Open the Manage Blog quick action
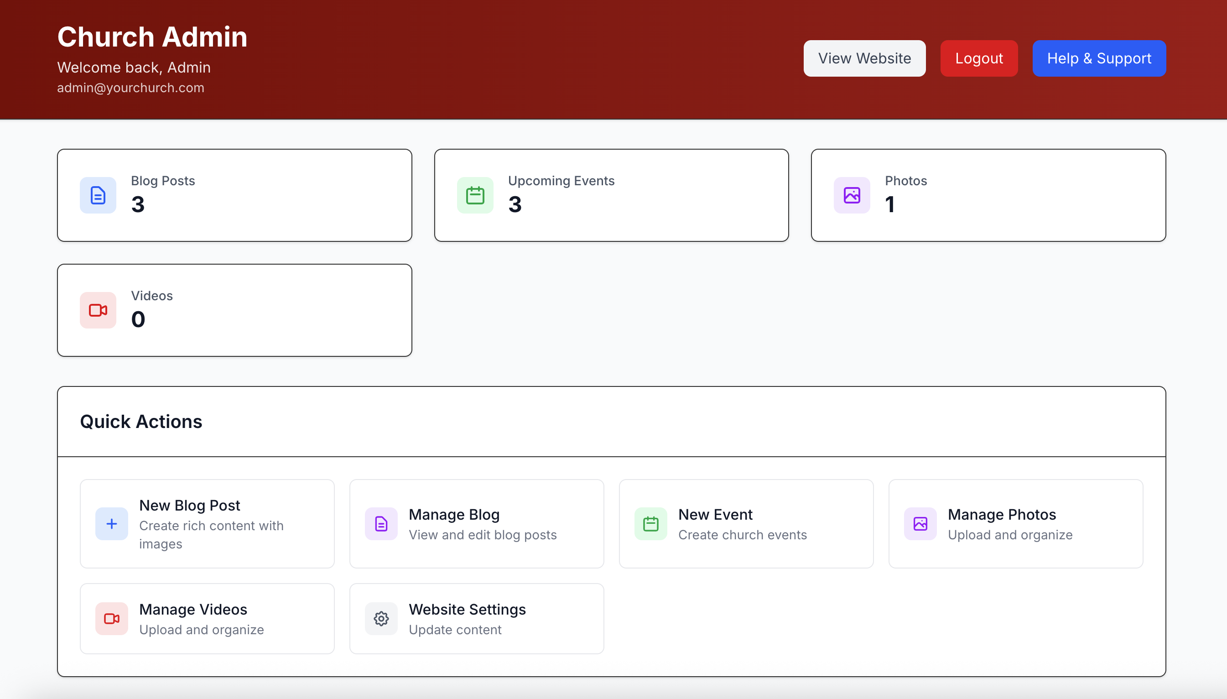1227x699 pixels. click(477, 524)
